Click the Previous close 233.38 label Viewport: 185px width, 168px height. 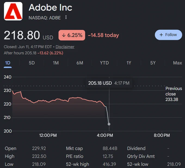(x=174, y=94)
